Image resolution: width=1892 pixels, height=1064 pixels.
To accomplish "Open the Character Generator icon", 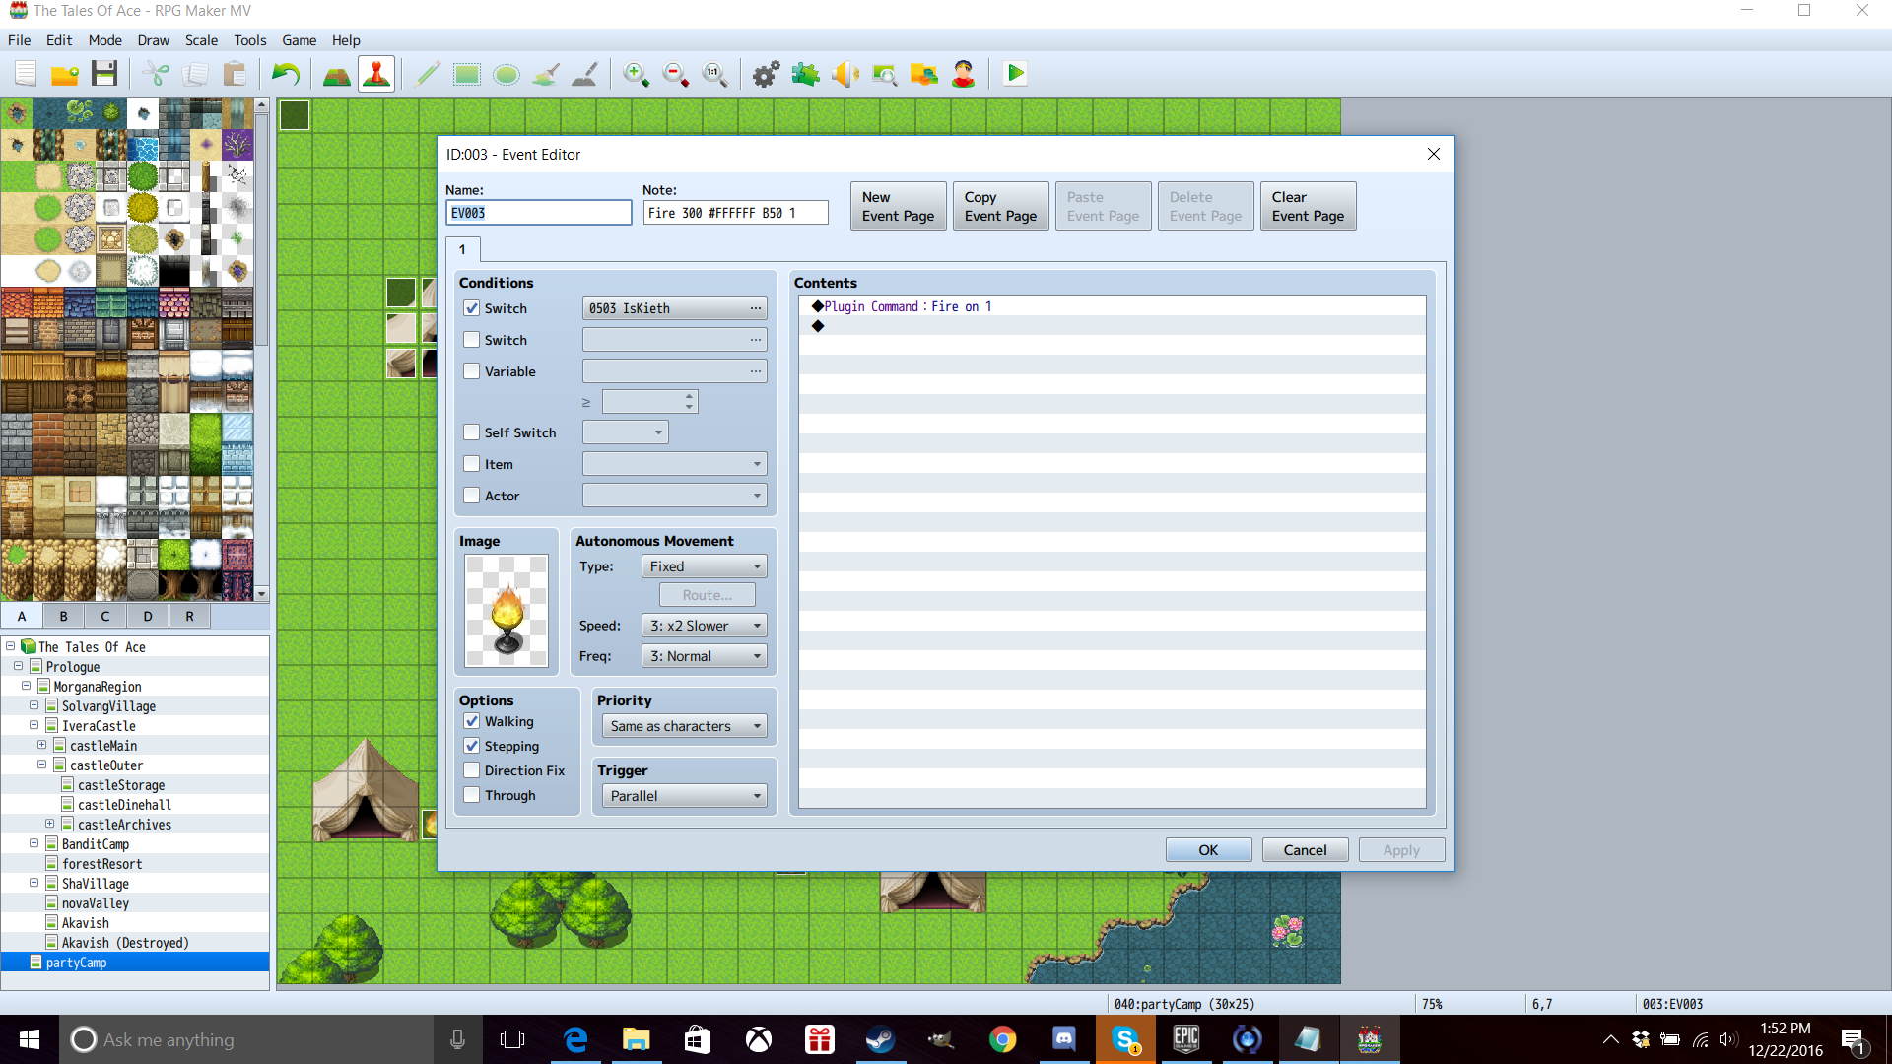I will (963, 74).
